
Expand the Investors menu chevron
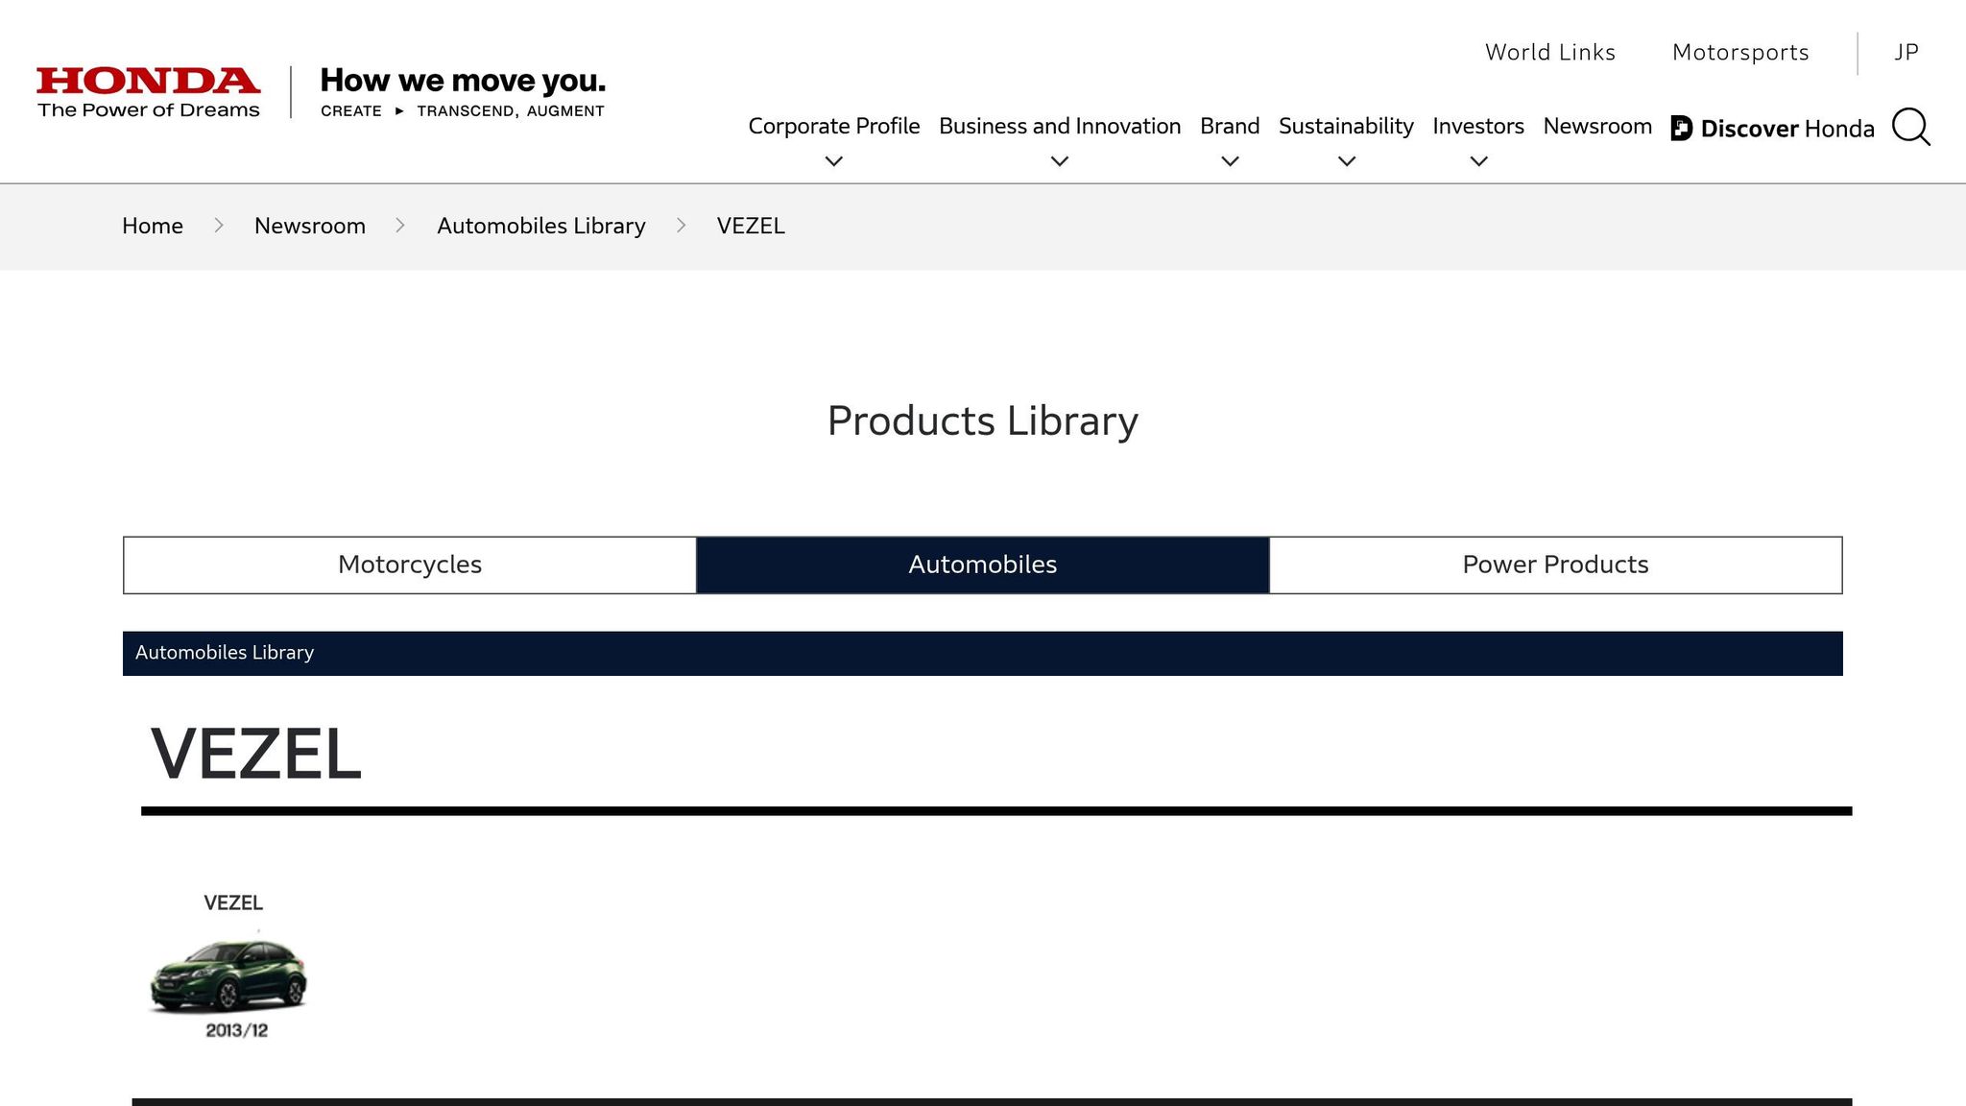click(x=1478, y=161)
